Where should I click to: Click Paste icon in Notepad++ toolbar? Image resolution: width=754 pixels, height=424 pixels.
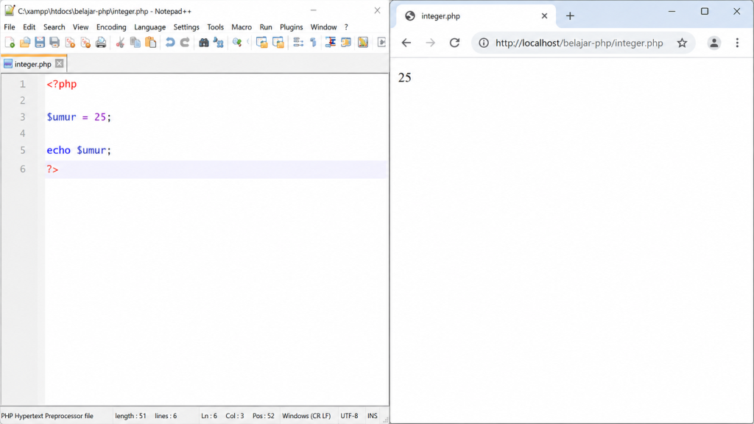point(150,43)
